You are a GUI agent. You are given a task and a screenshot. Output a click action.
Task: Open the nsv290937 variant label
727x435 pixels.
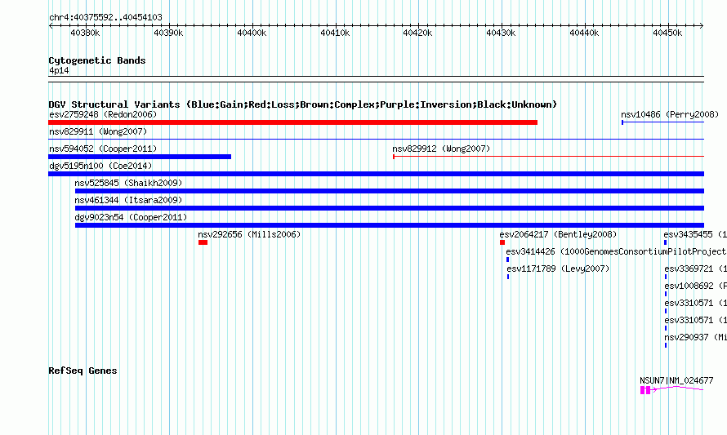click(695, 337)
